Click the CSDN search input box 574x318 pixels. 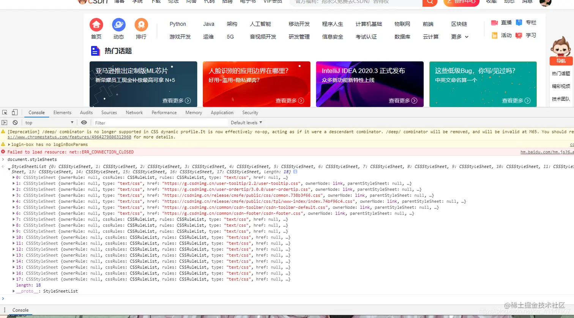click(356, 2)
